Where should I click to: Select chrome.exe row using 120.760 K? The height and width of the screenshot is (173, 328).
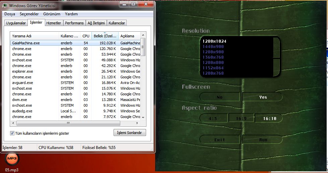coord(75,49)
